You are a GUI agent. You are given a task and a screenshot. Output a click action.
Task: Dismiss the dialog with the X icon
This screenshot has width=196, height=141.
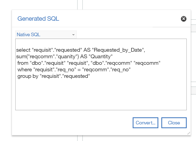184,19
